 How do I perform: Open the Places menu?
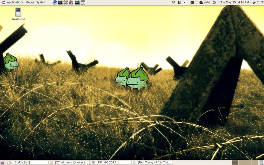[x=30, y=3]
